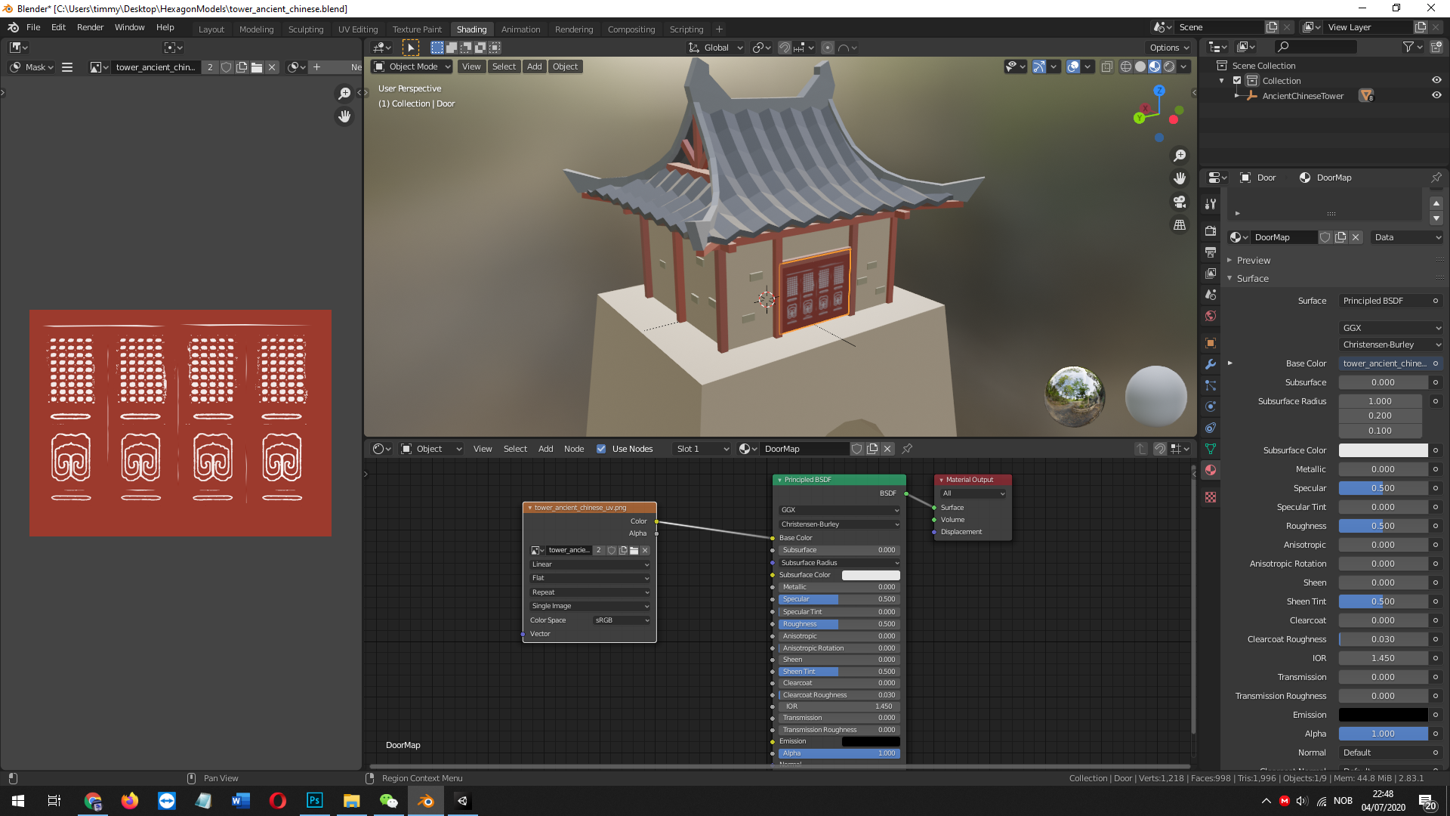Click the Options button in viewport header
This screenshot has width=1450, height=816.
pos(1169,48)
